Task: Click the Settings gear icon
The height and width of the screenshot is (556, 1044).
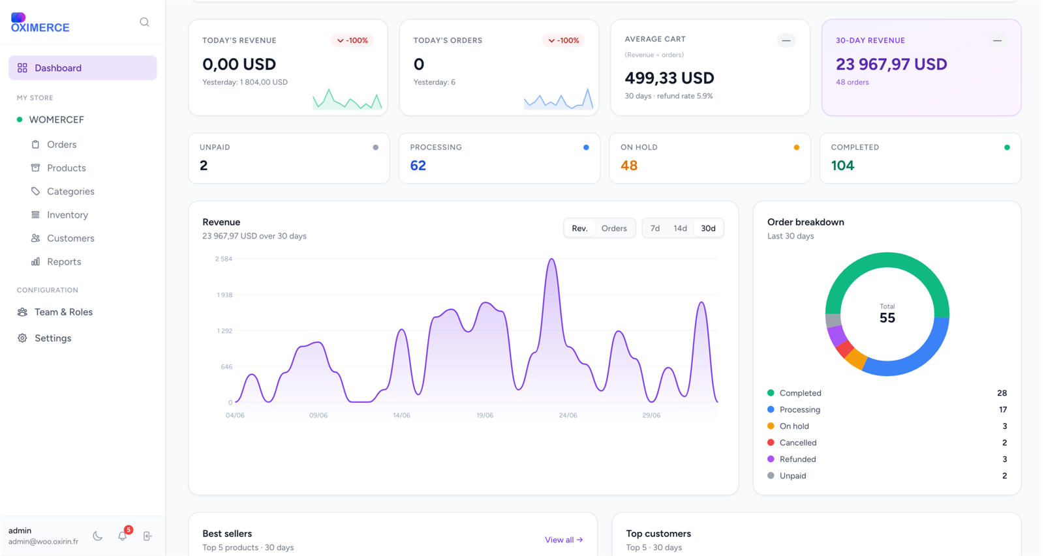Action: (x=22, y=338)
